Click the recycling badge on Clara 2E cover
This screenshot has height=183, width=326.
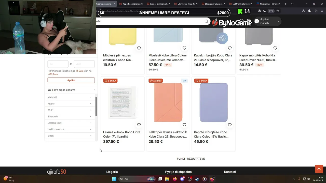[x=222, y=38]
